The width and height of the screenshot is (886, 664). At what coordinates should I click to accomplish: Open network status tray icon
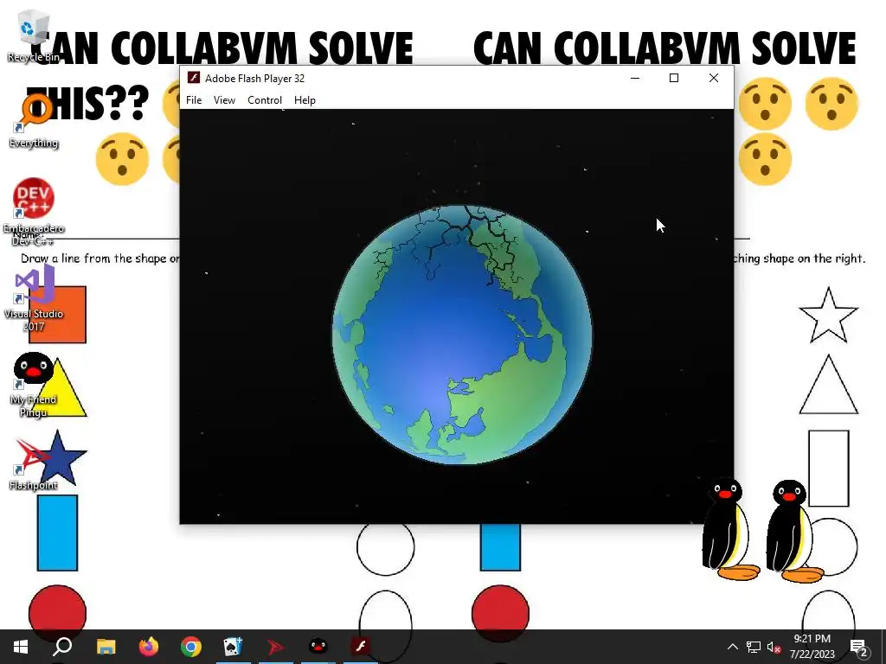pos(754,647)
